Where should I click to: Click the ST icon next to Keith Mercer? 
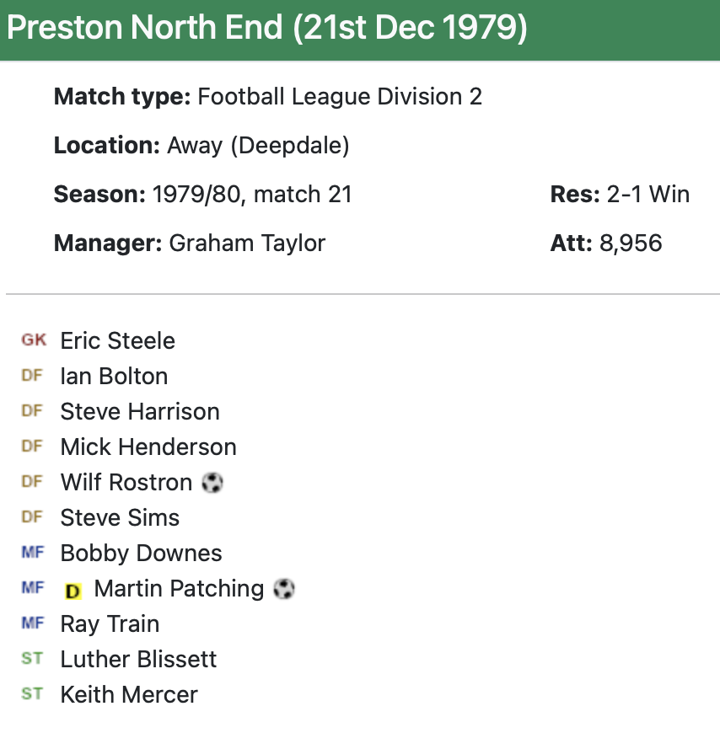point(32,694)
